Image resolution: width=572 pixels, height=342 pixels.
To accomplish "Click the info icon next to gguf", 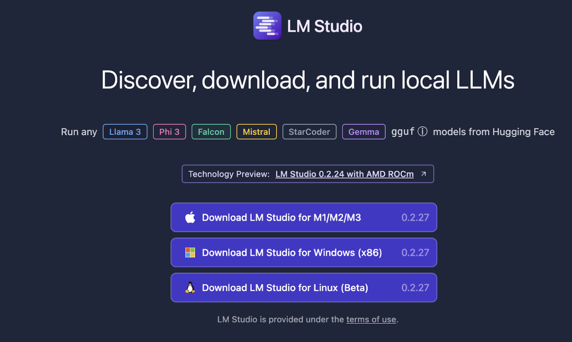I will [x=423, y=132].
